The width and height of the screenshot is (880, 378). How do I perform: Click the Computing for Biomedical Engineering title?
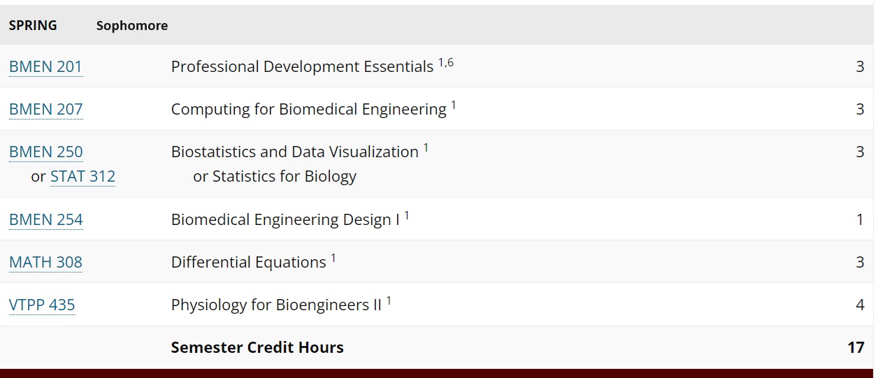pyautogui.click(x=308, y=110)
